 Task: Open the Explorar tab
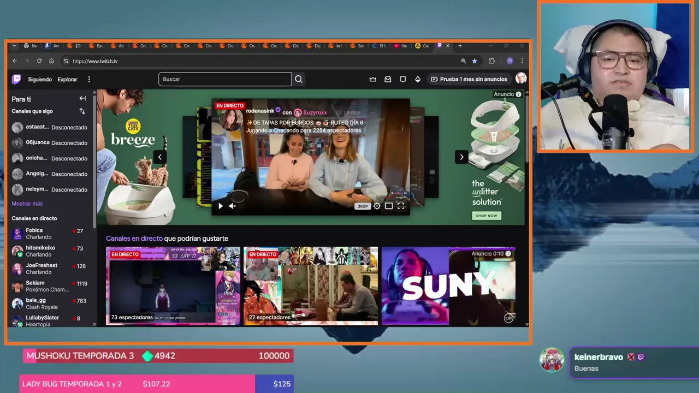(x=67, y=79)
